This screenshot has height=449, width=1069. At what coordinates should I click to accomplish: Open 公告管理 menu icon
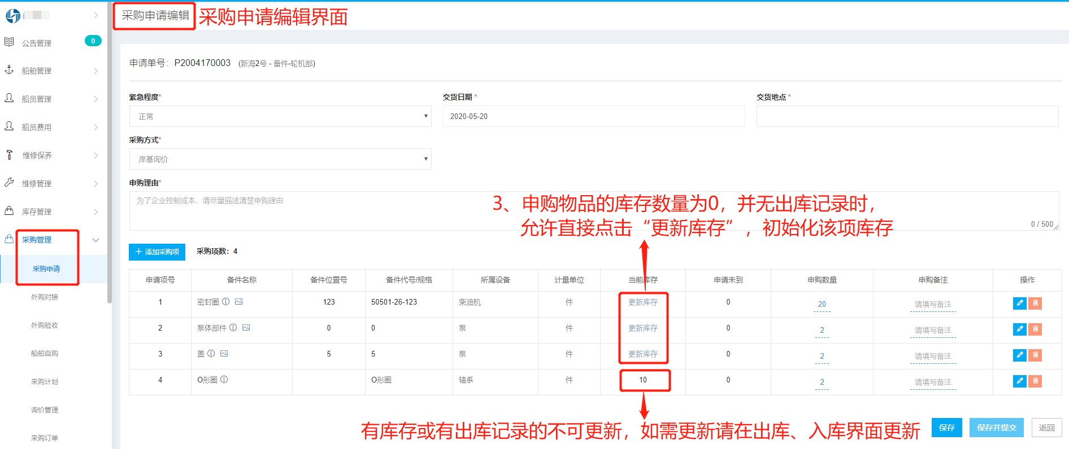[x=9, y=42]
